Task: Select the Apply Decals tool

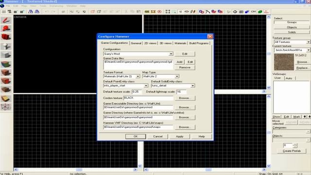Action: pos(6,81)
